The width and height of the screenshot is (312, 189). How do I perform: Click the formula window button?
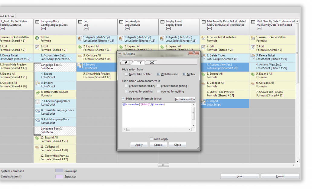pos(185,99)
